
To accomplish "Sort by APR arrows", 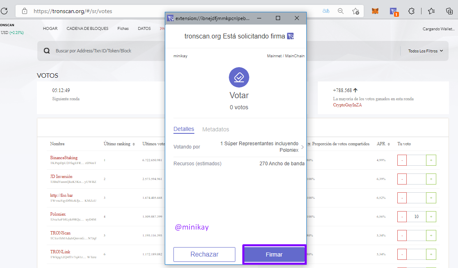I will tap(388, 144).
